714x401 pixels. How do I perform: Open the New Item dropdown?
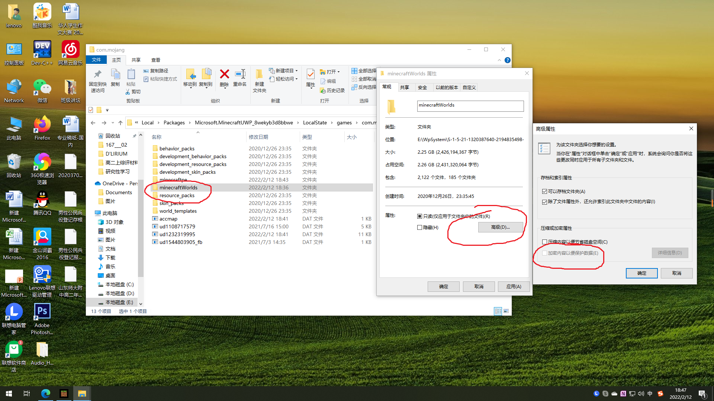point(285,71)
